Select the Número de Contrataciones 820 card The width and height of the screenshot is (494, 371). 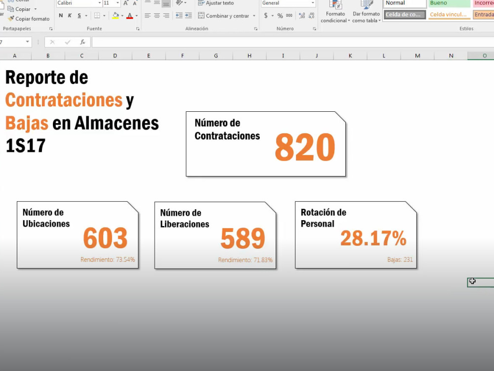(x=266, y=144)
